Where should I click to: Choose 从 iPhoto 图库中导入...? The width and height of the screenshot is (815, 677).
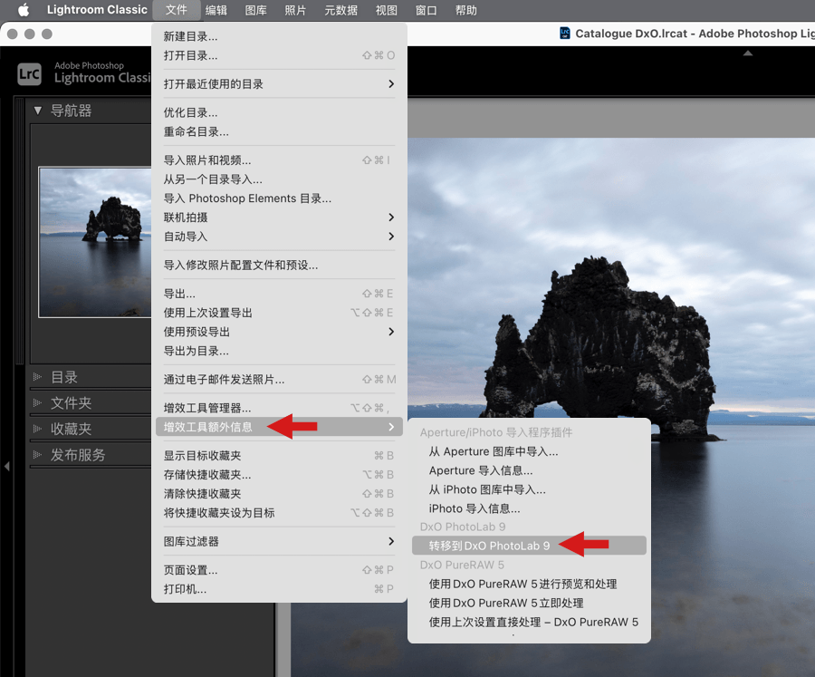pos(529,489)
